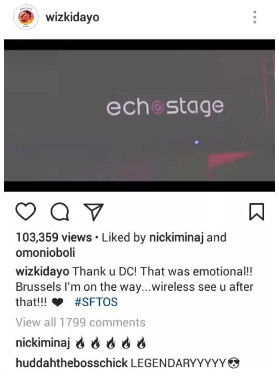Tap nickiminaj's fire emoji comment
The image size is (279, 376).
(111, 343)
